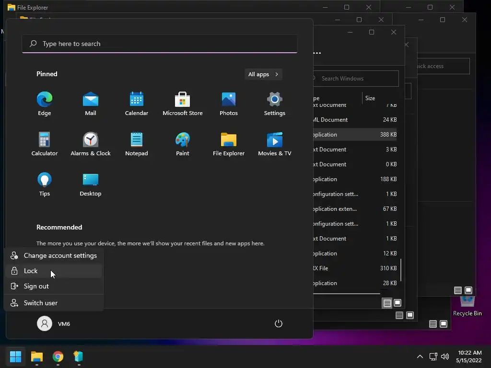This screenshot has width=491, height=368.
Task: Open the Mail pinned app
Action: click(91, 103)
